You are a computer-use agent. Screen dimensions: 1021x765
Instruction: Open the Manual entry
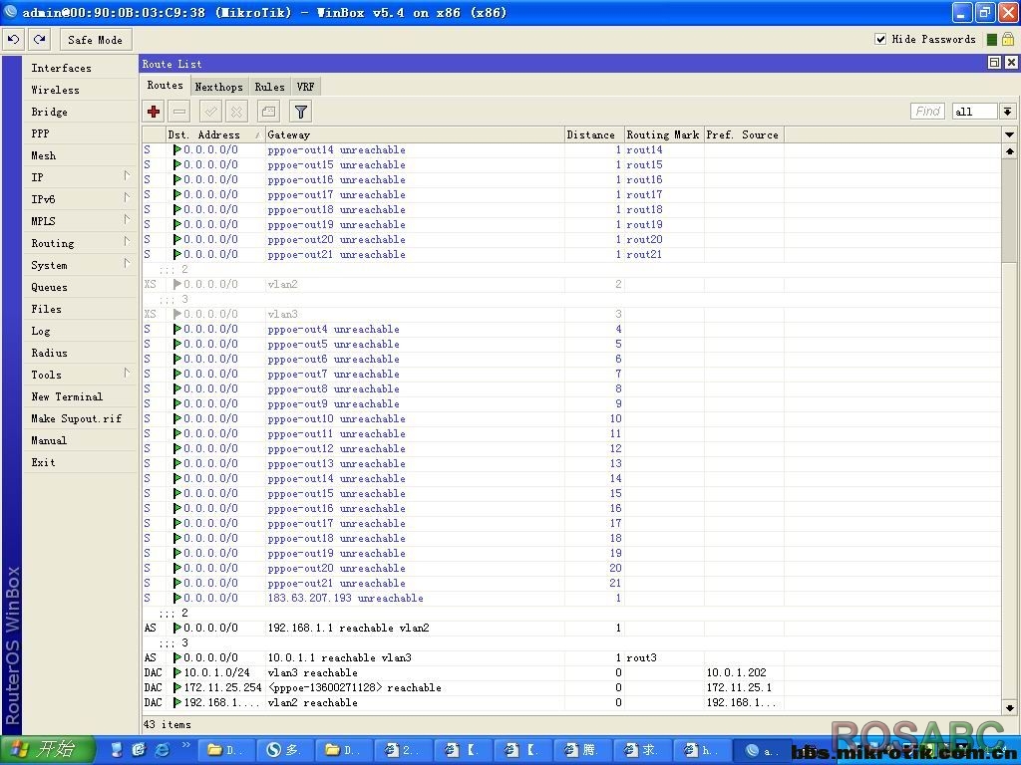tap(80, 440)
